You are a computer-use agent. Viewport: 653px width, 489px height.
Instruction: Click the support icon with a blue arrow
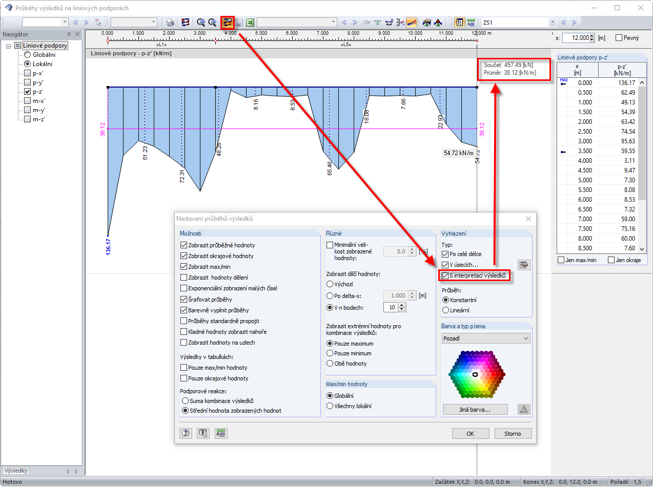390,23
